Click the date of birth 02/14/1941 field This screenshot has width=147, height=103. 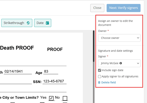click(18, 72)
